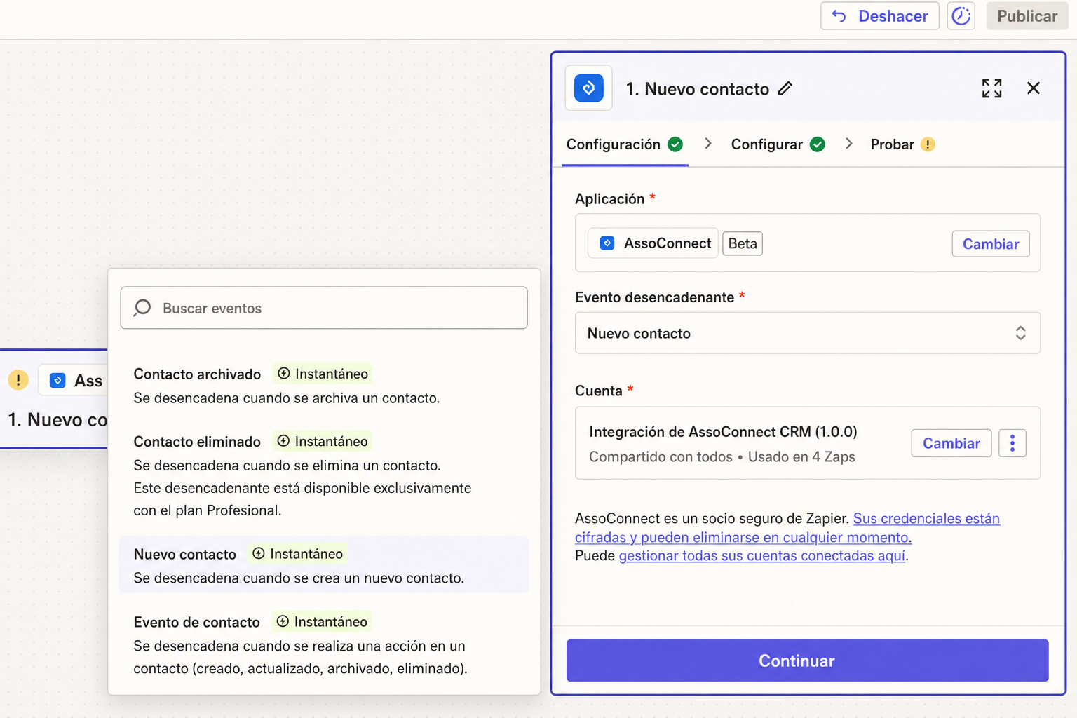Screen dimensions: 1077x718
Task: Select the Contacto eliminado event
Action: pyautogui.click(x=324, y=475)
